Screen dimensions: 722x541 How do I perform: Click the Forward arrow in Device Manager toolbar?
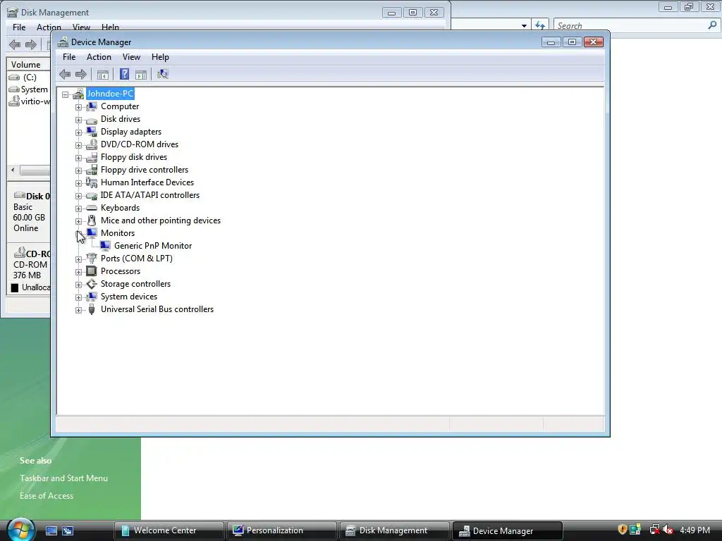tap(81, 74)
